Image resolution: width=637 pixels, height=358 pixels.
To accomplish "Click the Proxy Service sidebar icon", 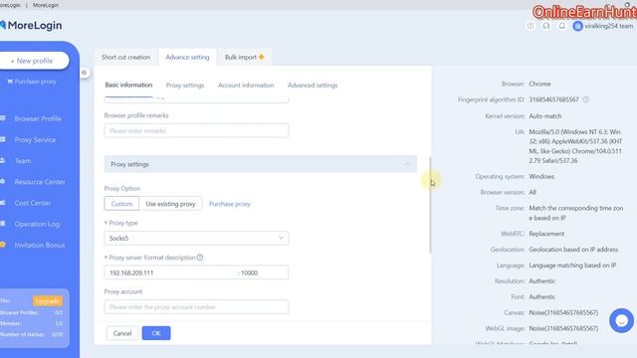I will 3,139.
